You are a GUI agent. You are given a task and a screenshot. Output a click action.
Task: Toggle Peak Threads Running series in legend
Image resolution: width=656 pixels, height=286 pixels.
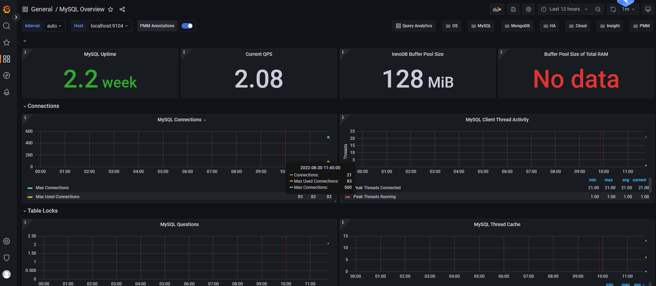click(375, 197)
